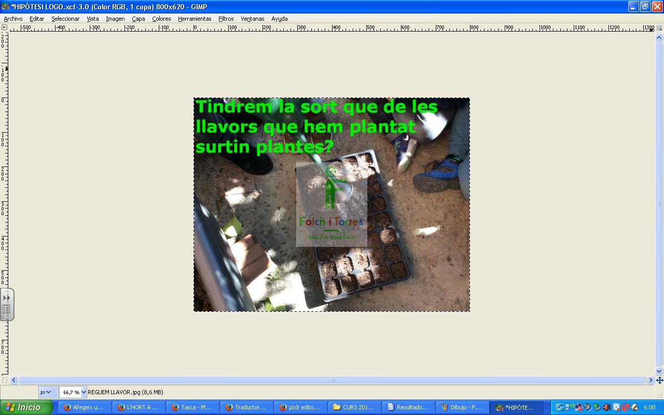
Task: Open the pixlr editor Firefox taskbar item
Action: [x=301, y=407]
